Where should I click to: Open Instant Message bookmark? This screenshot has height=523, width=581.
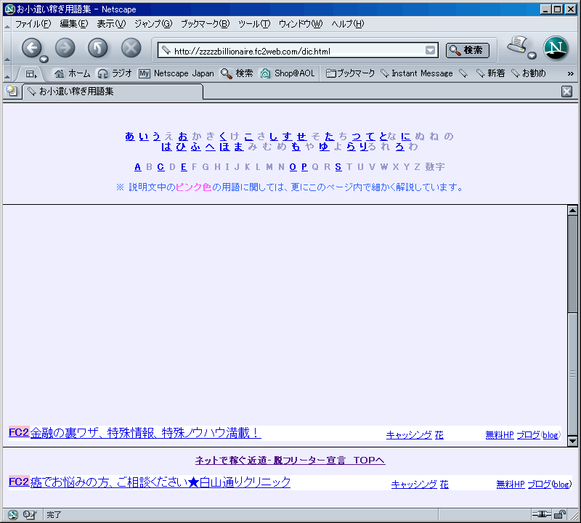(417, 73)
